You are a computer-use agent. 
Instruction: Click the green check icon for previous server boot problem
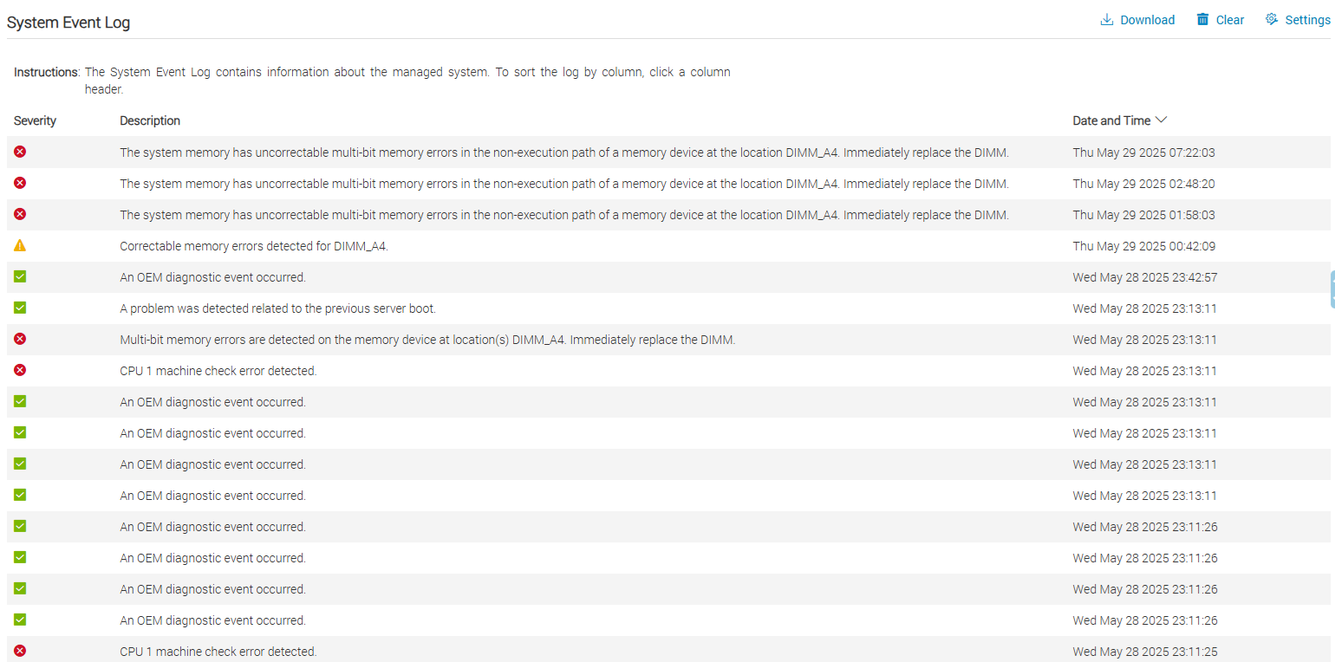click(20, 308)
